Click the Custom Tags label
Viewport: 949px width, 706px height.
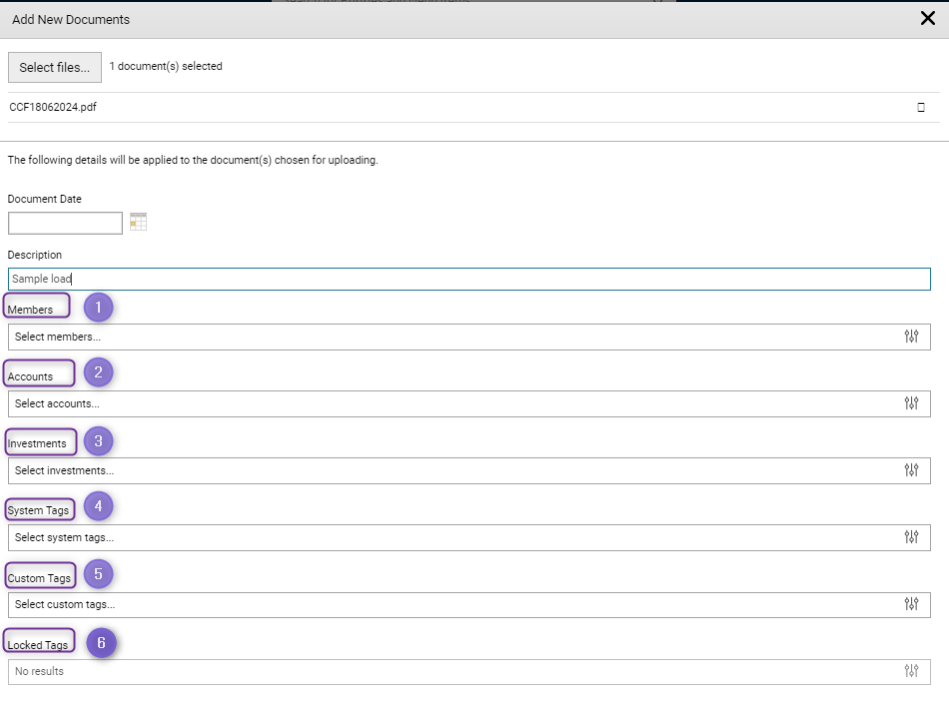point(39,578)
